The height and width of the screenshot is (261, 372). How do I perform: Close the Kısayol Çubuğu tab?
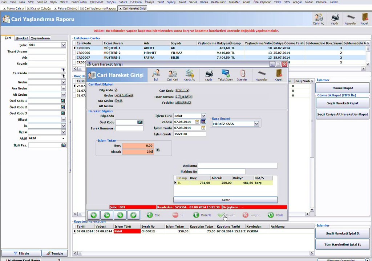29,8
